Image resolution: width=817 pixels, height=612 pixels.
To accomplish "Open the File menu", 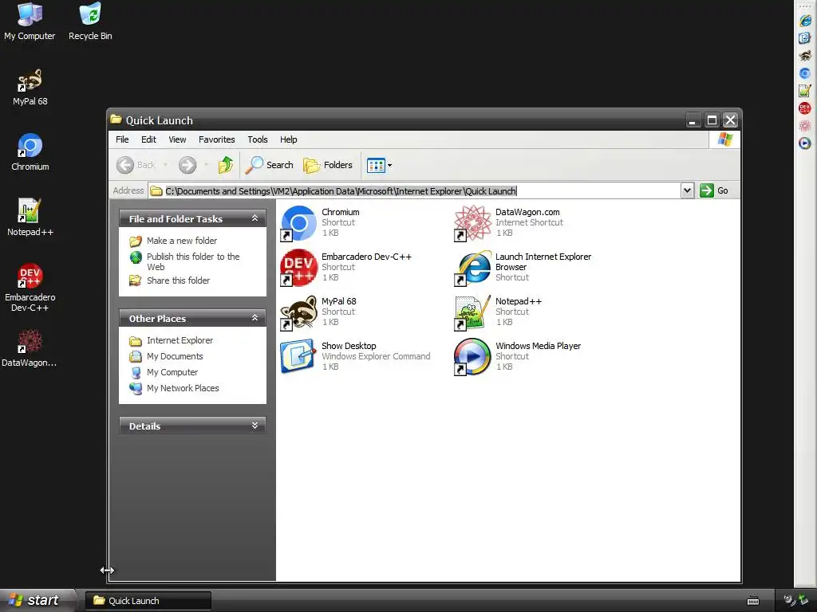I will click(x=122, y=139).
